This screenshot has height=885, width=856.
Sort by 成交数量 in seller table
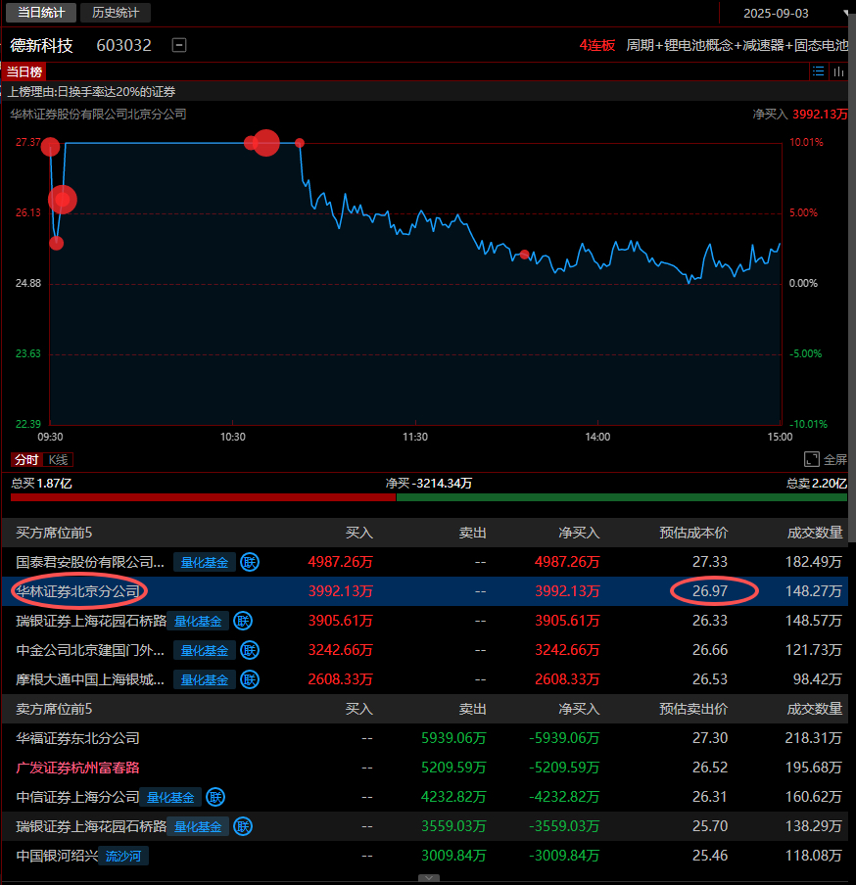click(815, 709)
